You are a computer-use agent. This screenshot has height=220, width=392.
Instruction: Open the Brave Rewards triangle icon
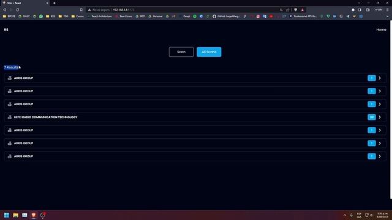pos(302,10)
